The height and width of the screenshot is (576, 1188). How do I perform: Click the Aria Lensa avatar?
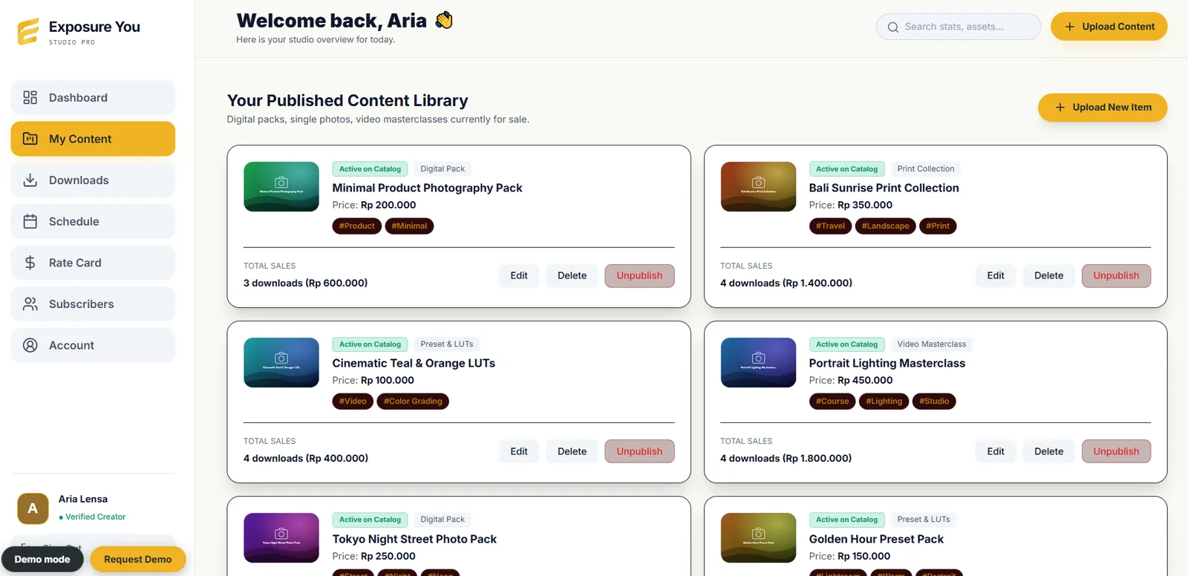[x=33, y=508]
